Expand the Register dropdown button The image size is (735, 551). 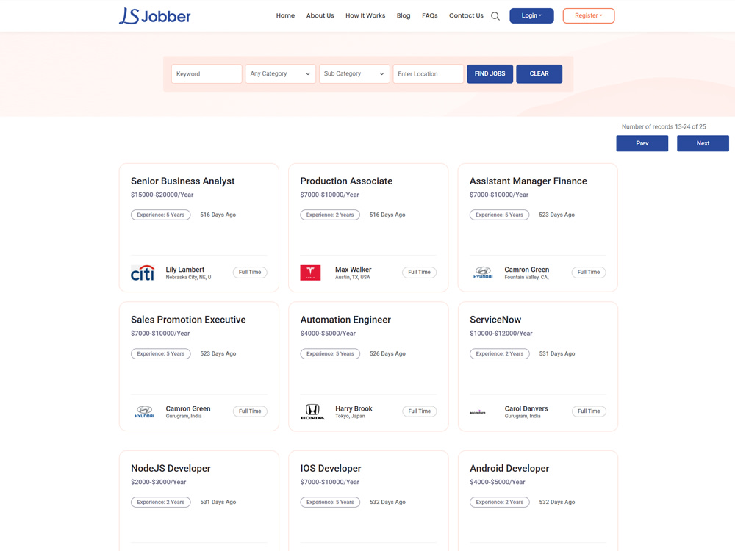[x=588, y=15]
